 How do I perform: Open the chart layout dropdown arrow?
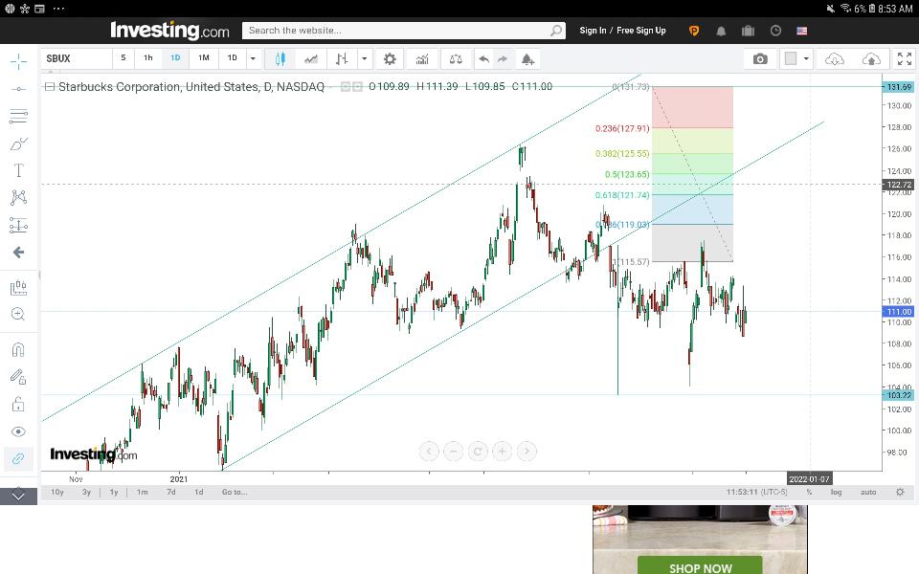tap(806, 58)
